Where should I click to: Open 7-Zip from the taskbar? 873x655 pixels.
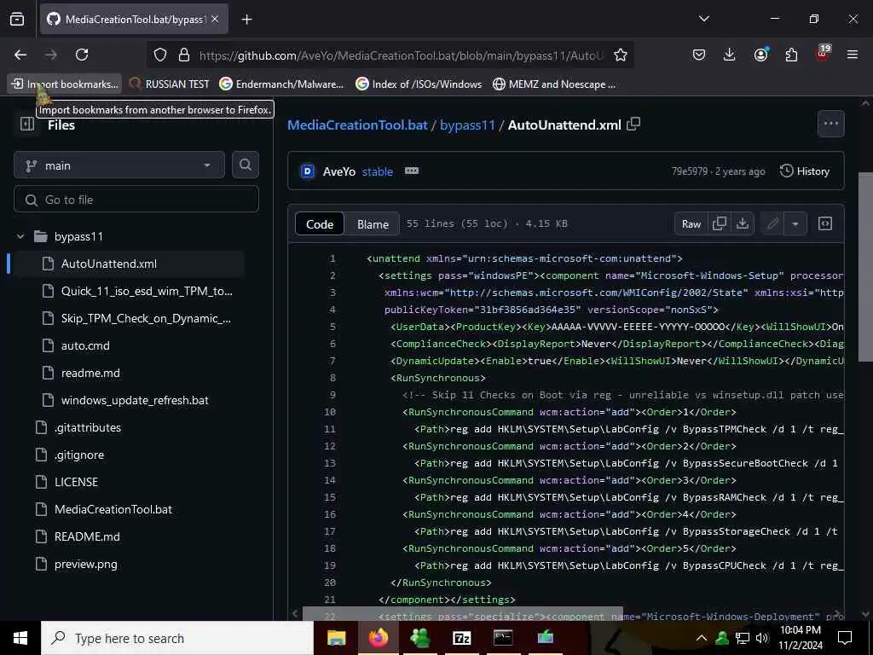pyautogui.click(x=461, y=638)
